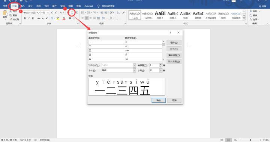Click the Share (共享) button

coord(262,6)
